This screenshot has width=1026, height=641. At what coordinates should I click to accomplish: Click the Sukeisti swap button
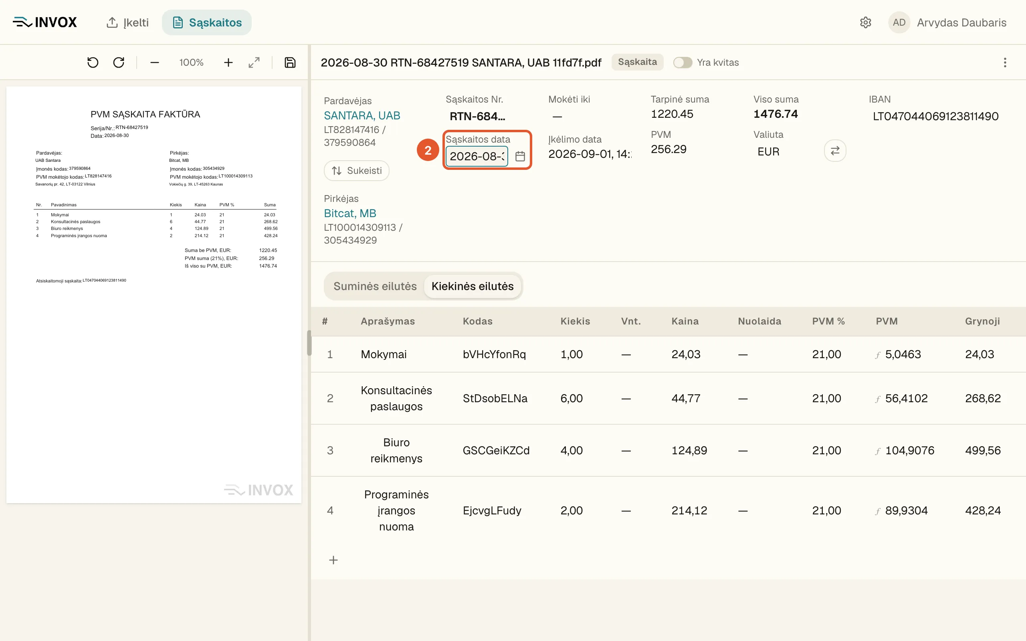click(x=357, y=170)
